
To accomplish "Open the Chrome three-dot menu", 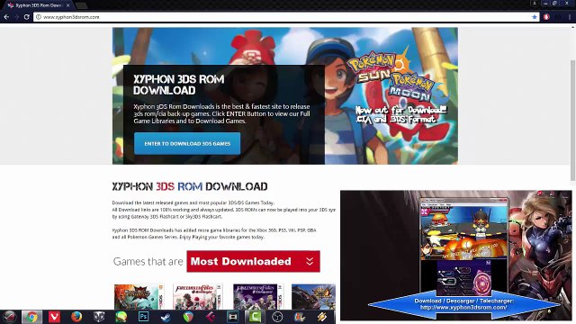I will tap(570, 17).
